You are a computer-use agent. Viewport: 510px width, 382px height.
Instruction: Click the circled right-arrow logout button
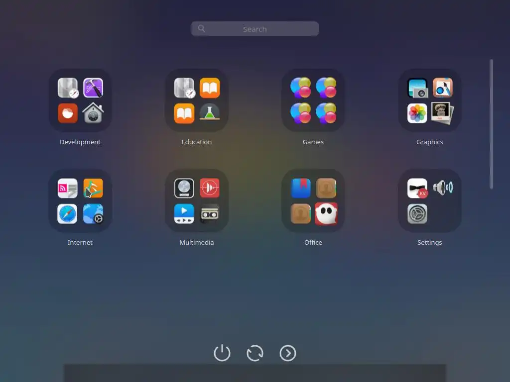(x=288, y=353)
